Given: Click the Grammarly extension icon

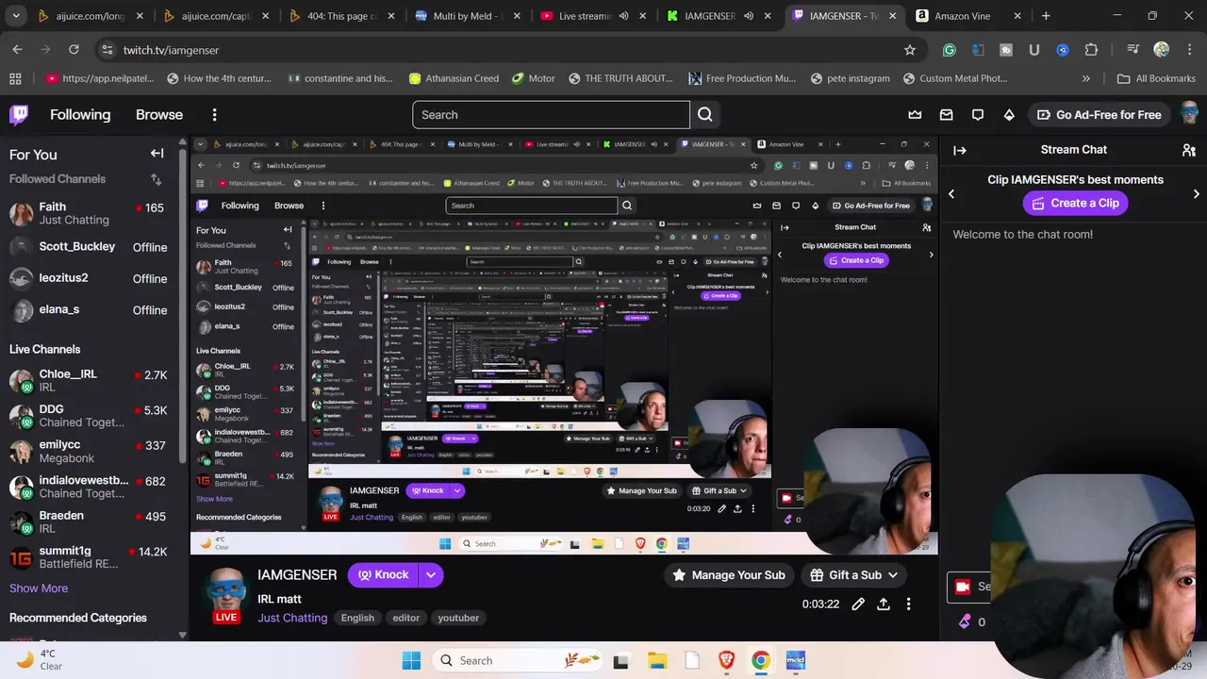Looking at the screenshot, I should pyautogui.click(x=950, y=50).
